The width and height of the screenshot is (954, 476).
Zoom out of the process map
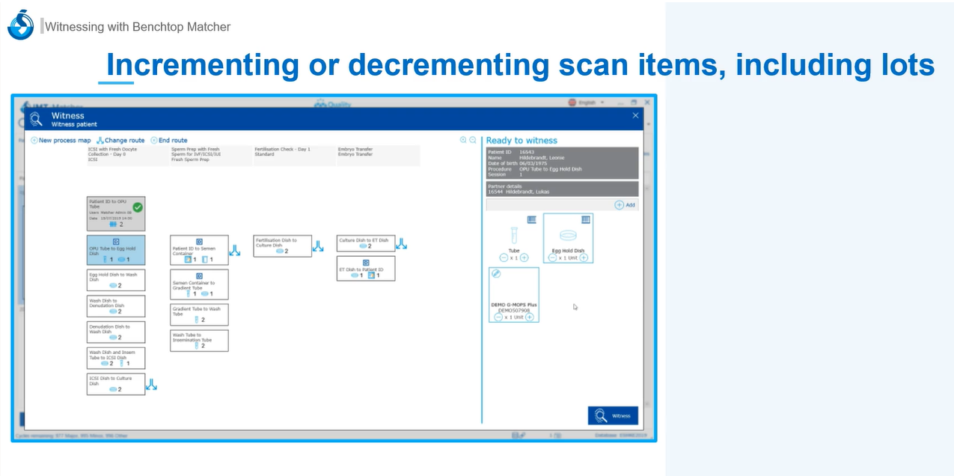(473, 140)
